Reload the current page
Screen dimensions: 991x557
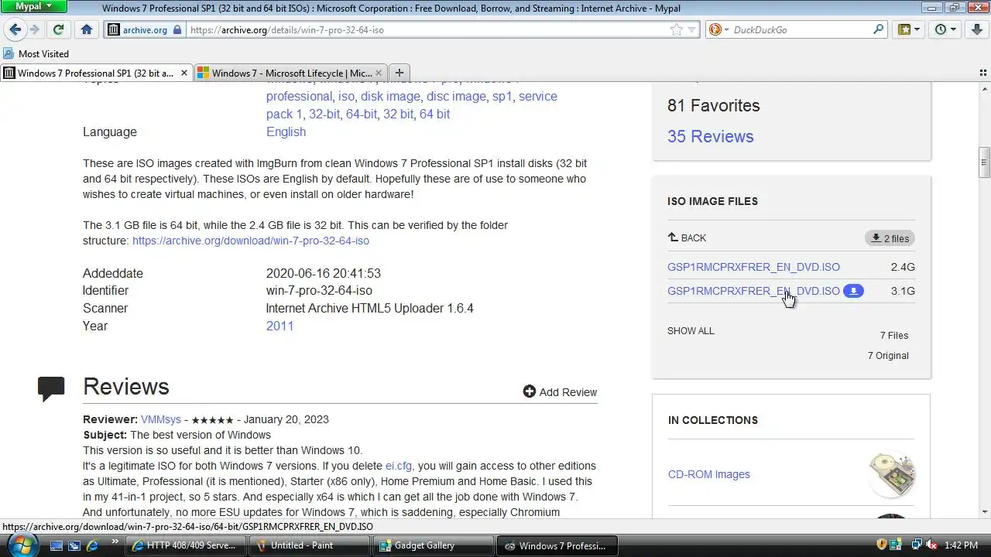click(58, 29)
